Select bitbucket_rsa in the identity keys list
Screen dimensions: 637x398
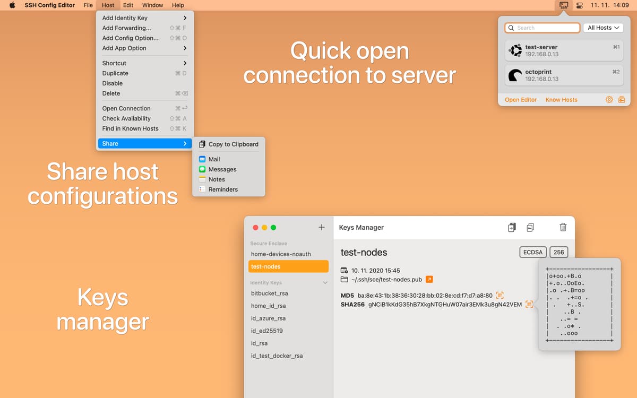point(269,293)
